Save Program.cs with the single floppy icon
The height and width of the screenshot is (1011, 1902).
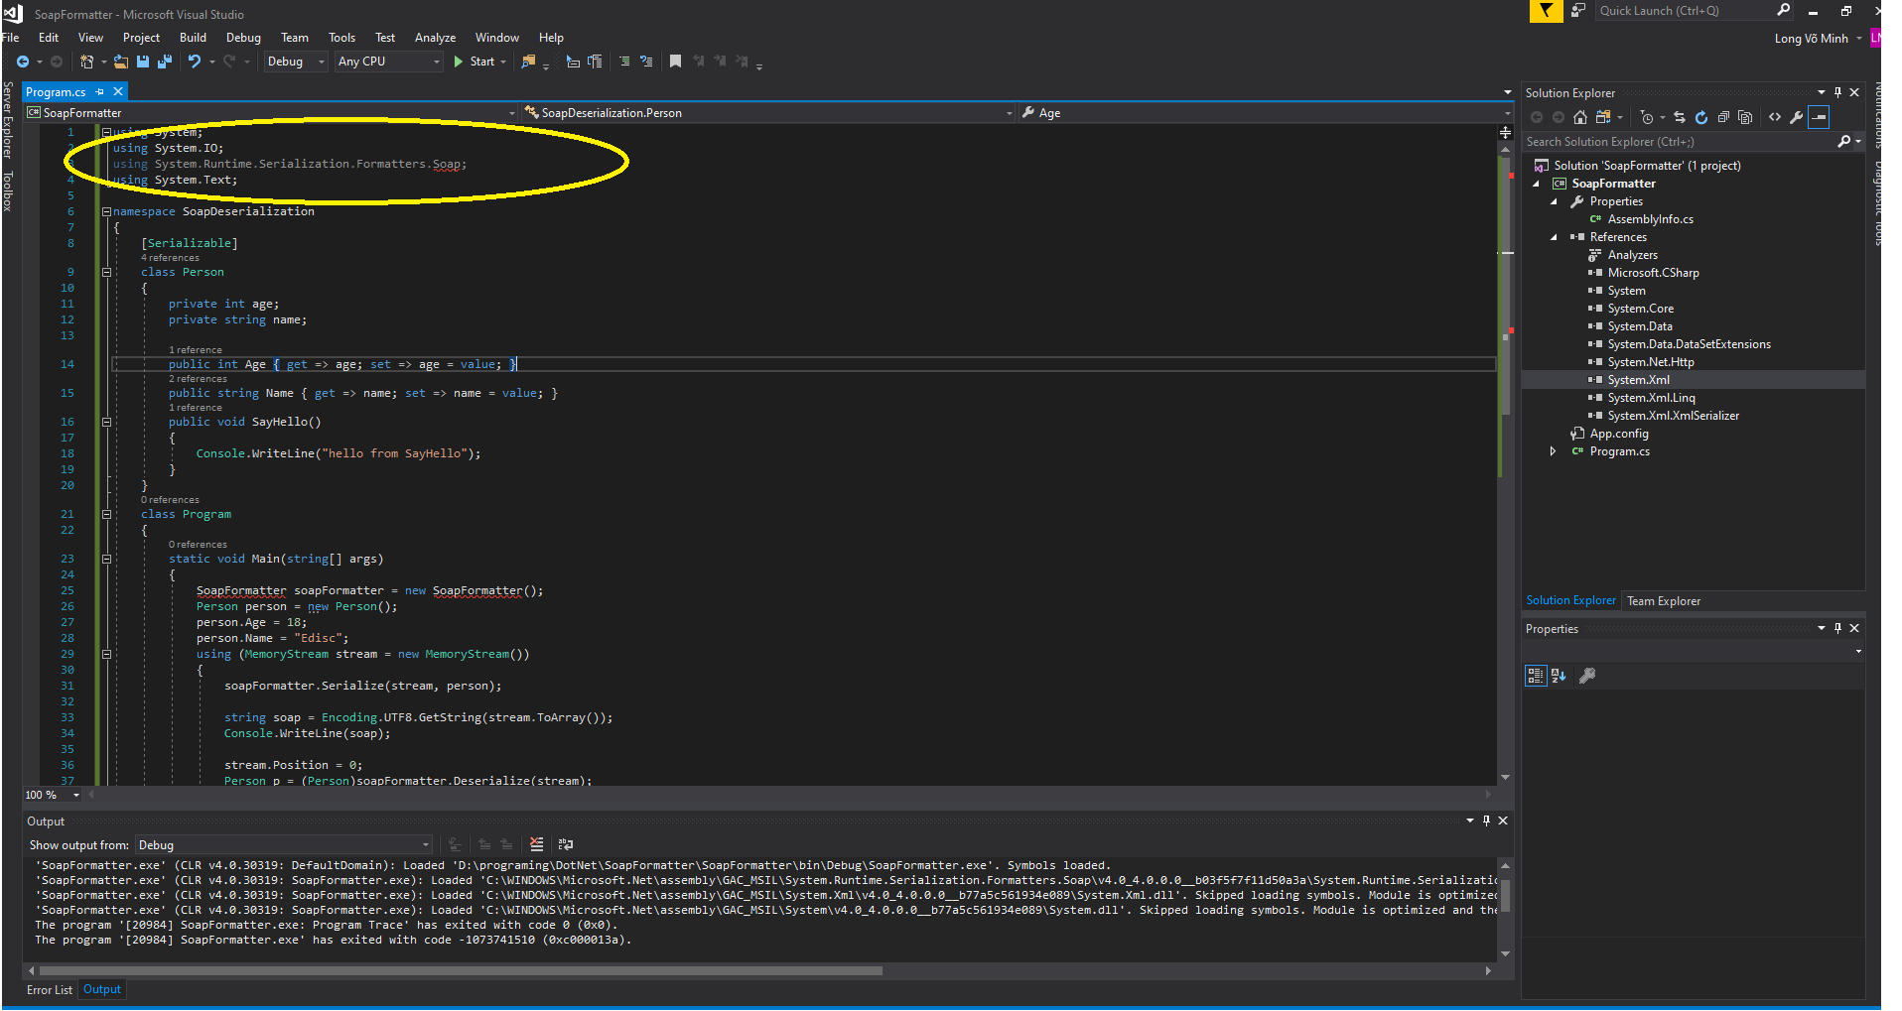[143, 62]
